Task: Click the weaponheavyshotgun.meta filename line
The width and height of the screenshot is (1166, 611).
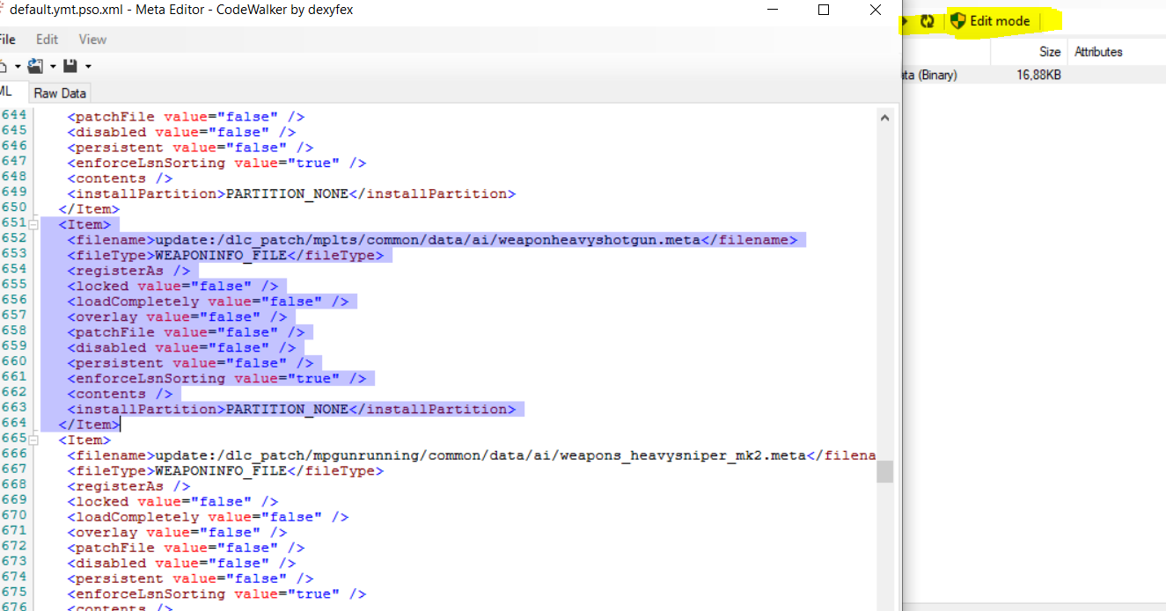Action: (x=432, y=240)
